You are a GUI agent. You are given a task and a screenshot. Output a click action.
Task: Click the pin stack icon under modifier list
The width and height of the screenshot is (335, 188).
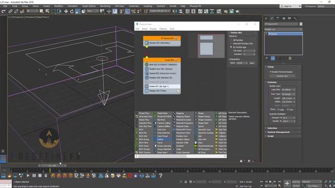click(x=266, y=58)
